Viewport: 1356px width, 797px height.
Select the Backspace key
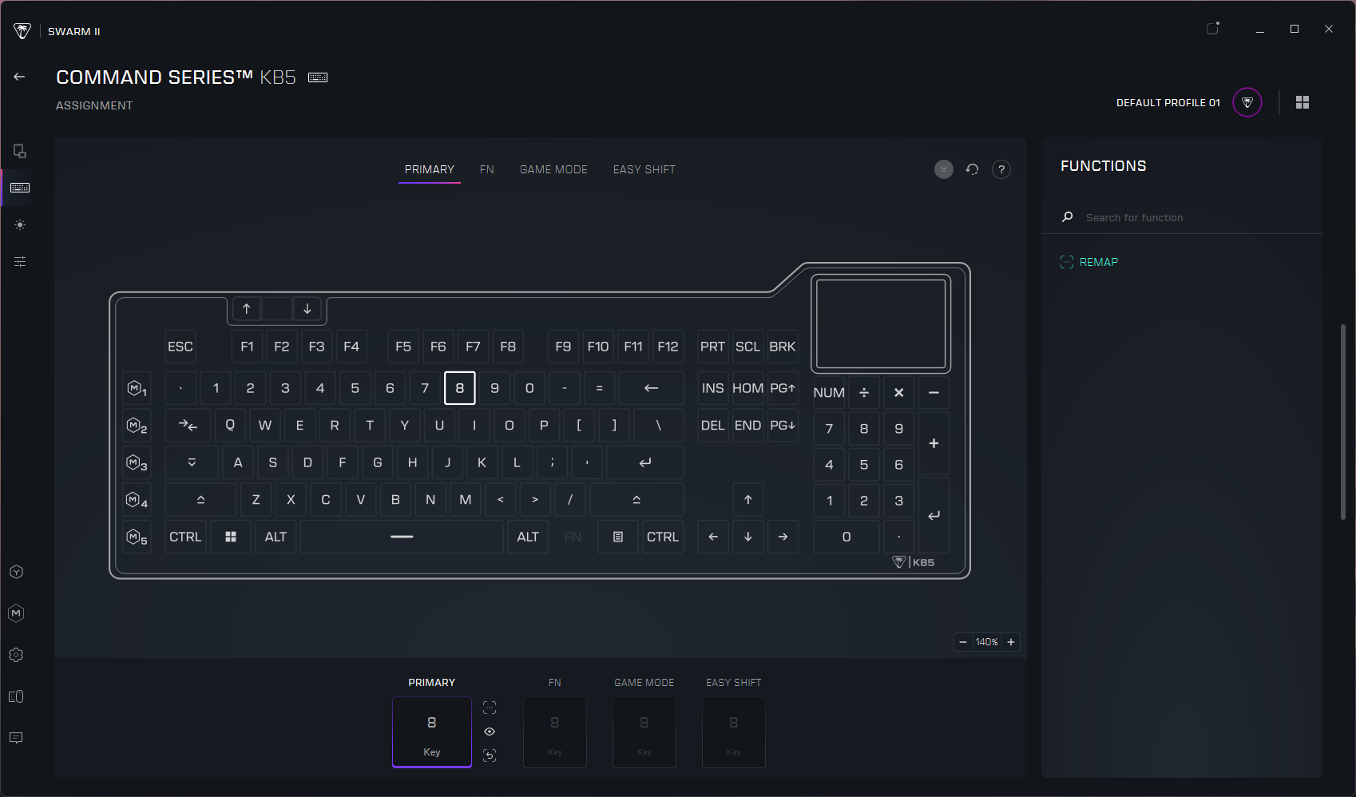[652, 389]
